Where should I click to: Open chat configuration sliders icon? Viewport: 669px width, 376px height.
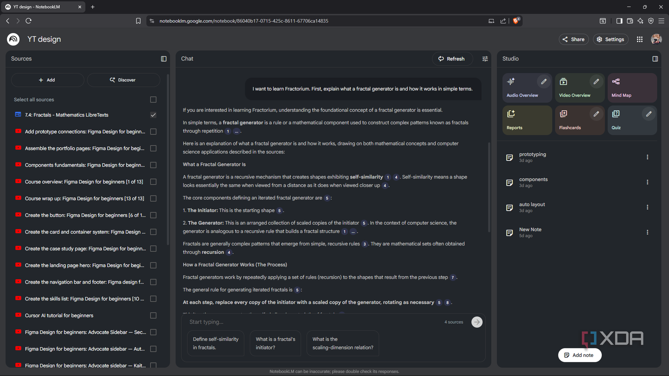[x=485, y=59]
